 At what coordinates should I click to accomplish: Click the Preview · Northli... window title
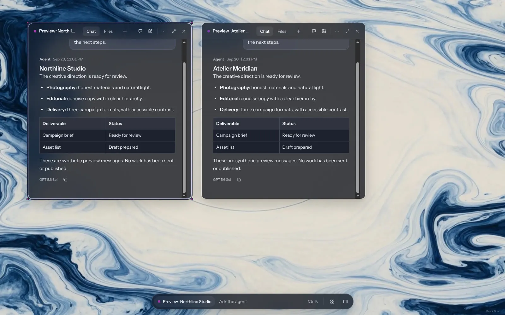pyautogui.click(x=57, y=31)
